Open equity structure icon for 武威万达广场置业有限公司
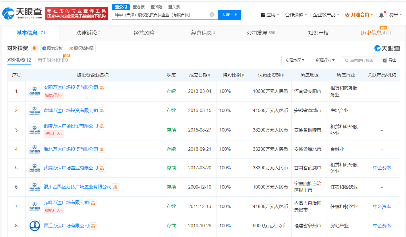406x237 pixels. tap(102, 168)
